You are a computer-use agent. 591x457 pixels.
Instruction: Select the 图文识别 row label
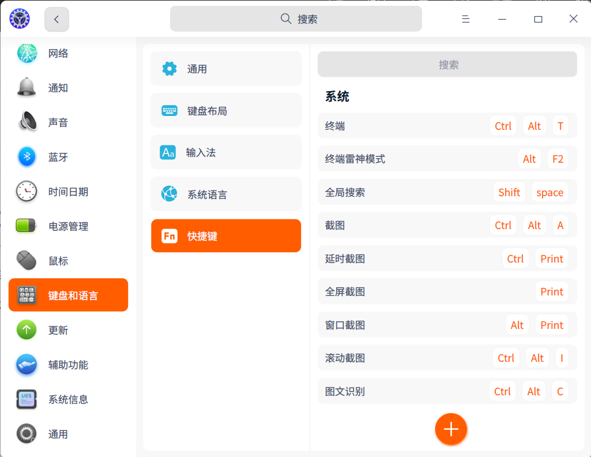pos(345,391)
